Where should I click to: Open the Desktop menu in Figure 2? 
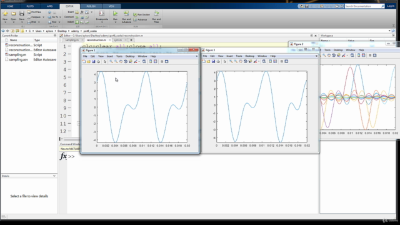(337, 50)
